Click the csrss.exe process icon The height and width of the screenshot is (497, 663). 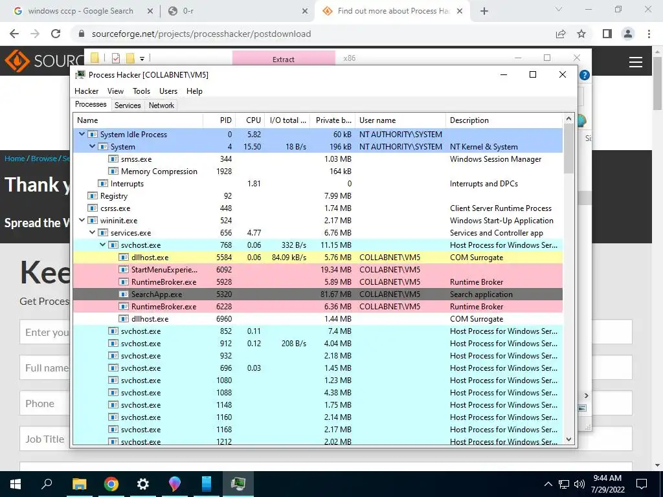click(93, 208)
